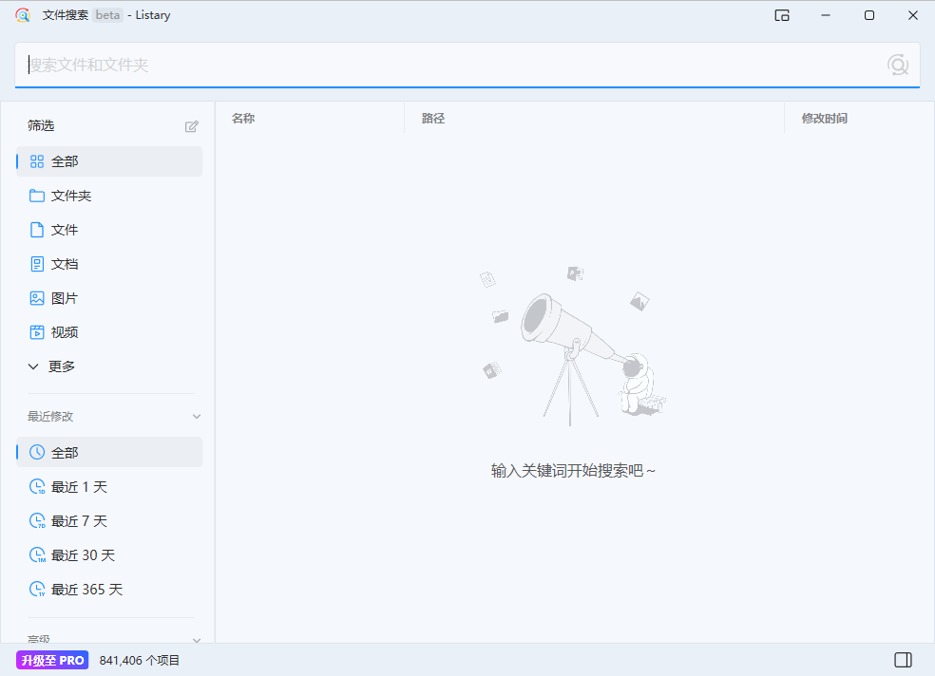Toggle the compact window mode icon
This screenshot has width=935, height=676.
click(x=781, y=15)
